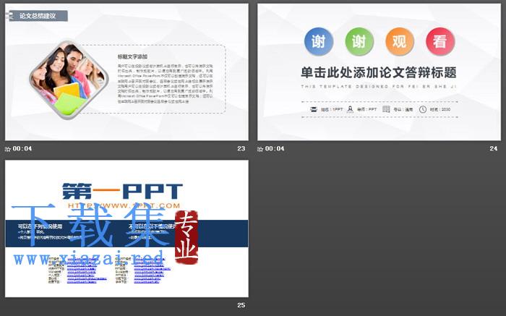Click the 第一PPT logo on slide 25

click(122, 191)
